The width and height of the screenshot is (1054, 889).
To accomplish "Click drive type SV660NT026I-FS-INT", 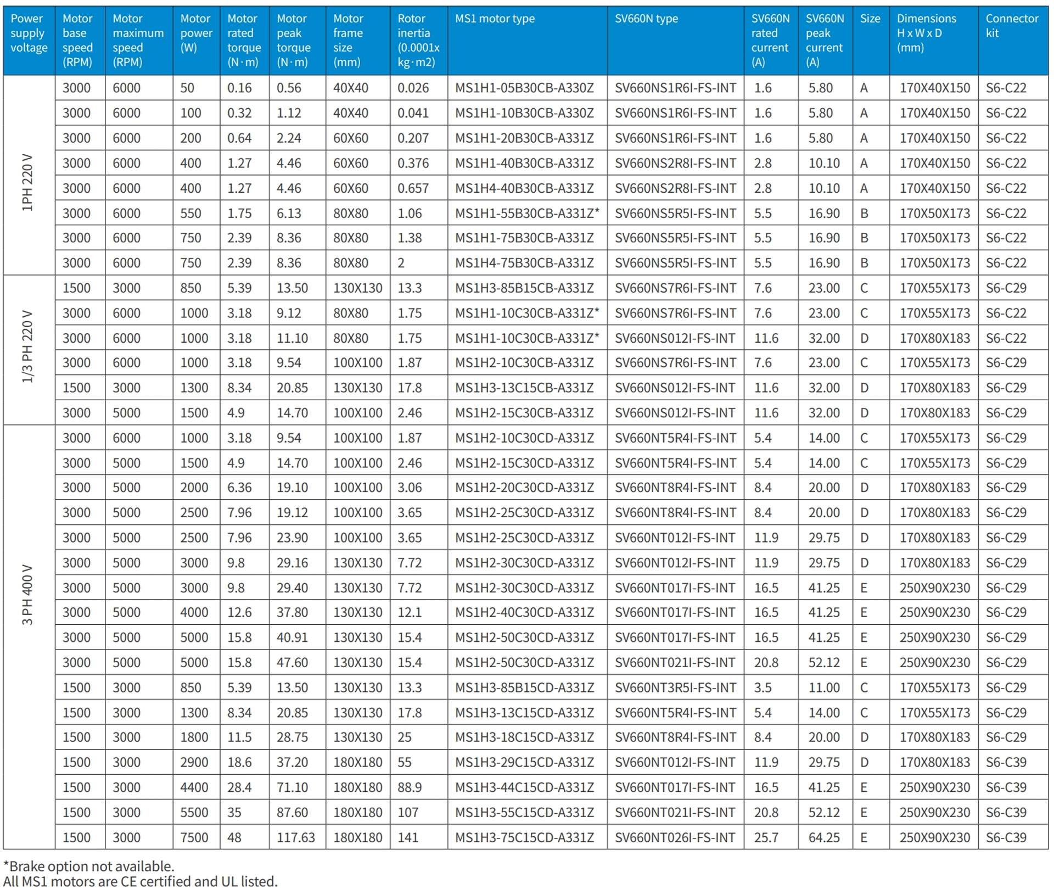I will (675, 837).
